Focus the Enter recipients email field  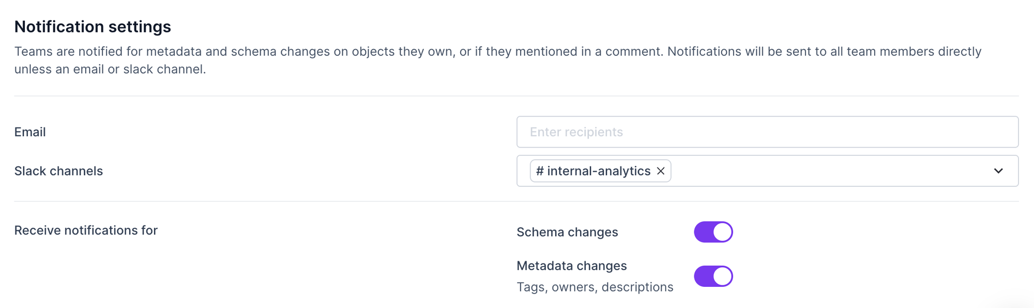(x=767, y=132)
